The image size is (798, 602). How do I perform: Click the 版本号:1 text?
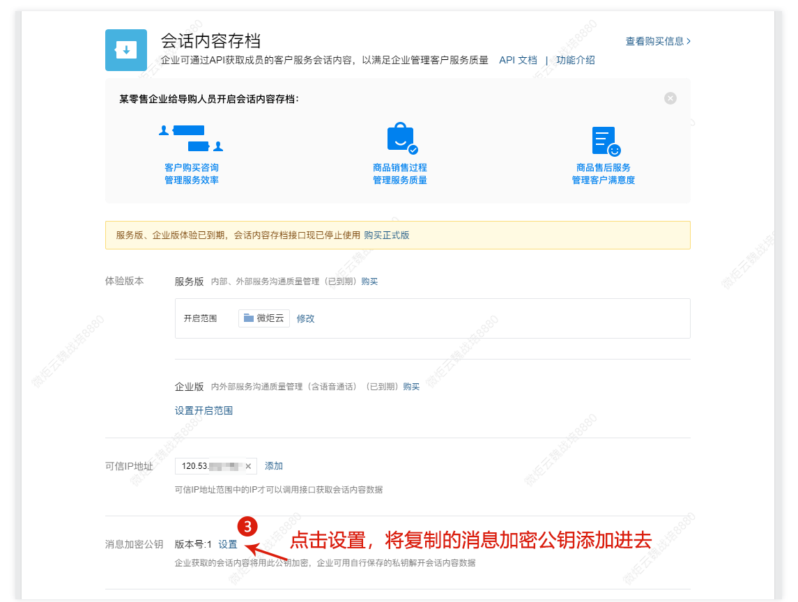click(193, 544)
